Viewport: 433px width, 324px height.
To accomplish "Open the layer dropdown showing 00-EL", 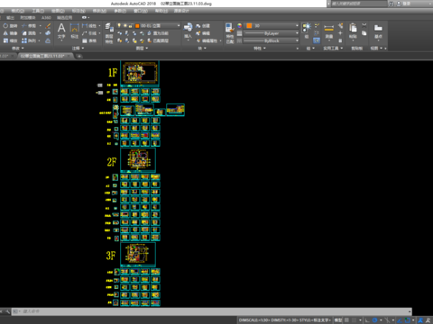I will tap(157, 26).
